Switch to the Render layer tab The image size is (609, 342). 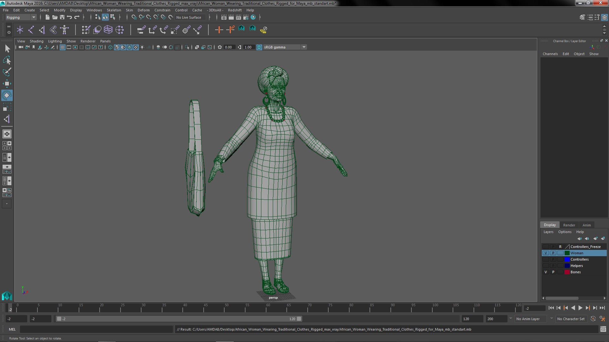pos(569,225)
